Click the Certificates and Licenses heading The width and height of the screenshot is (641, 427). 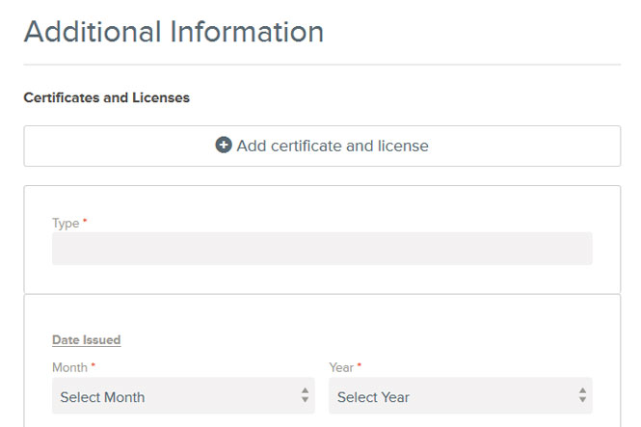(x=106, y=97)
